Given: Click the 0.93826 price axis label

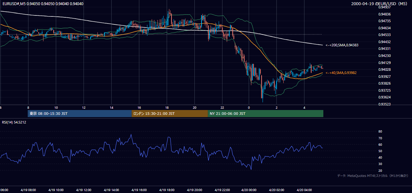Looking at the screenshot, I should (x=384, y=83).
